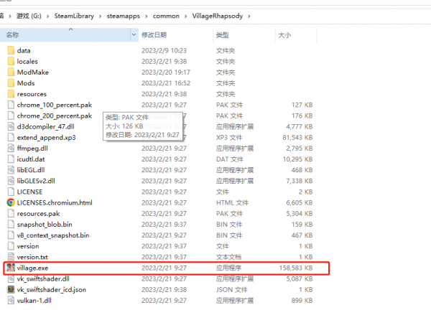The height and width of the screenshot is (310, 431).
Task: Click the Chrome icon for LICENSES.chromium.html
Action: coord(10,202)
